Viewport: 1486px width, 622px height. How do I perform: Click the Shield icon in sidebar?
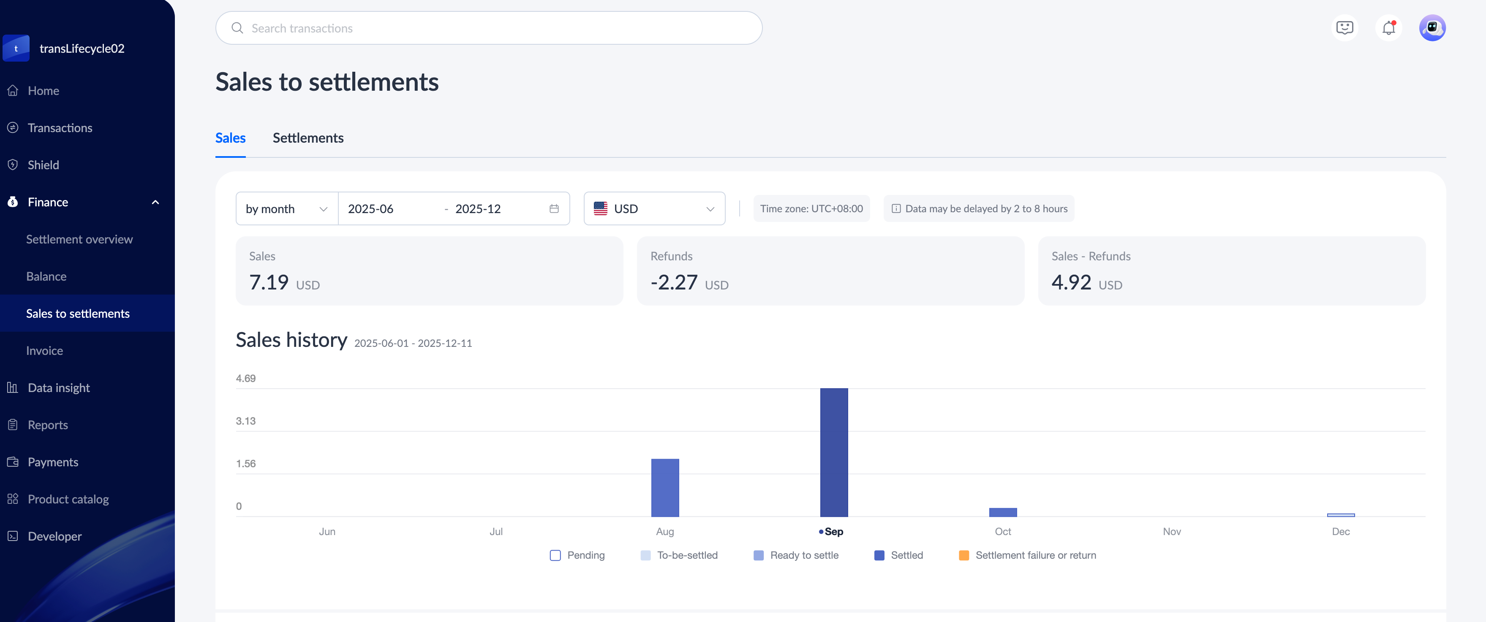click(13, 165)
